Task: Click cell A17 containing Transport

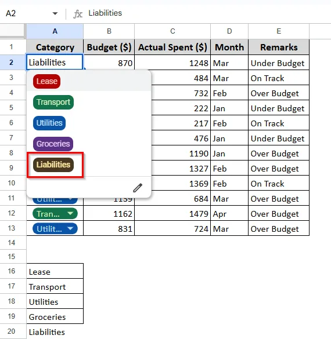Action: [55, 286]
